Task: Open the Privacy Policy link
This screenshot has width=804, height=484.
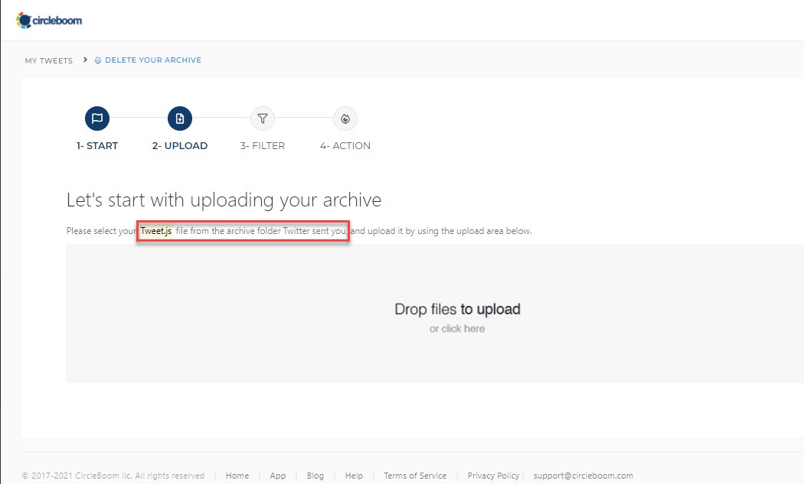Action: coord(493,476)
